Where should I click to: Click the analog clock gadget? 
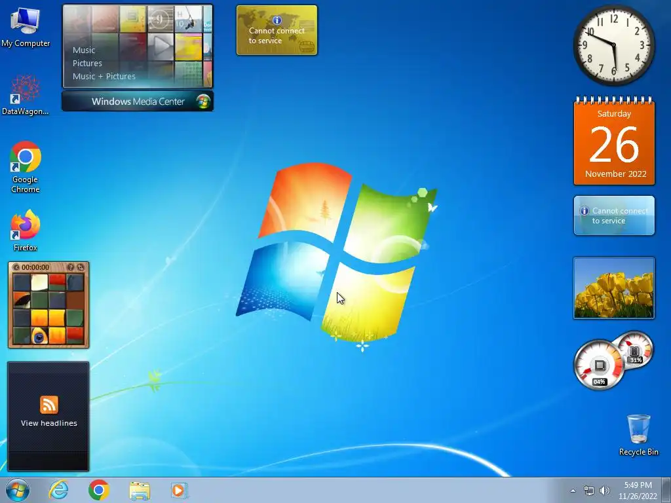pos(614,45)
